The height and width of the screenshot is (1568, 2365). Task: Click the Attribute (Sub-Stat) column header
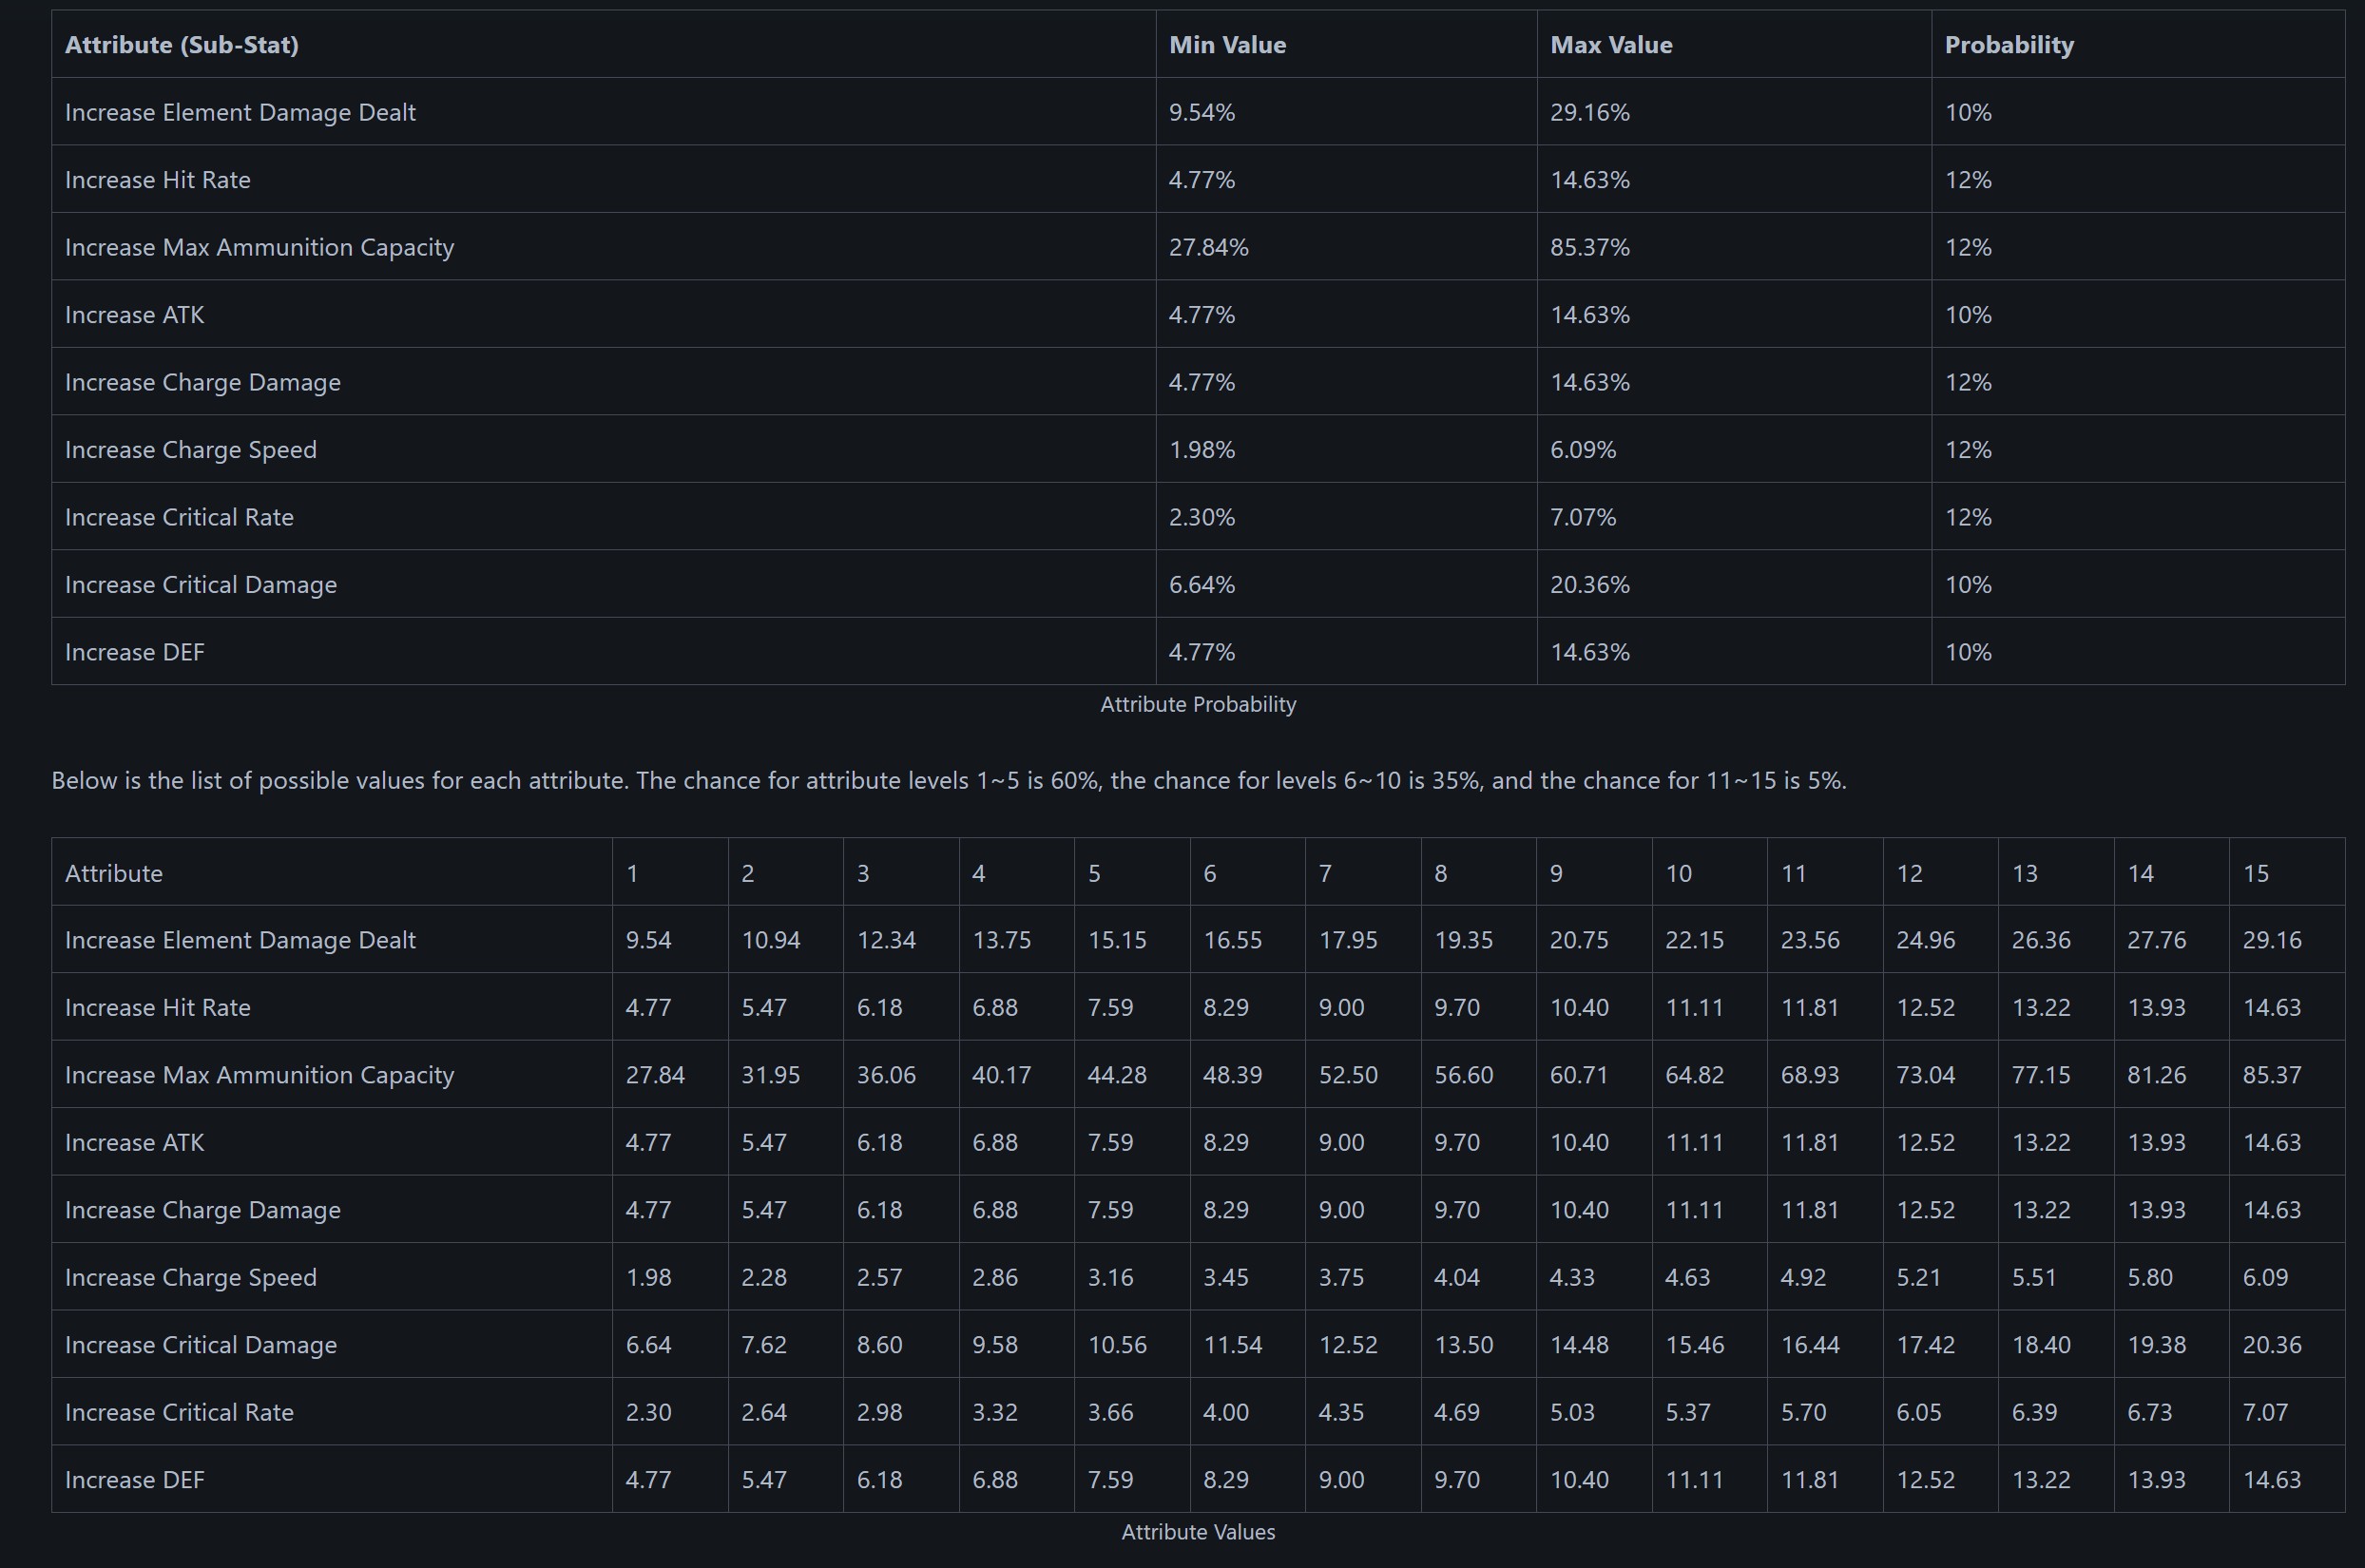181,45
